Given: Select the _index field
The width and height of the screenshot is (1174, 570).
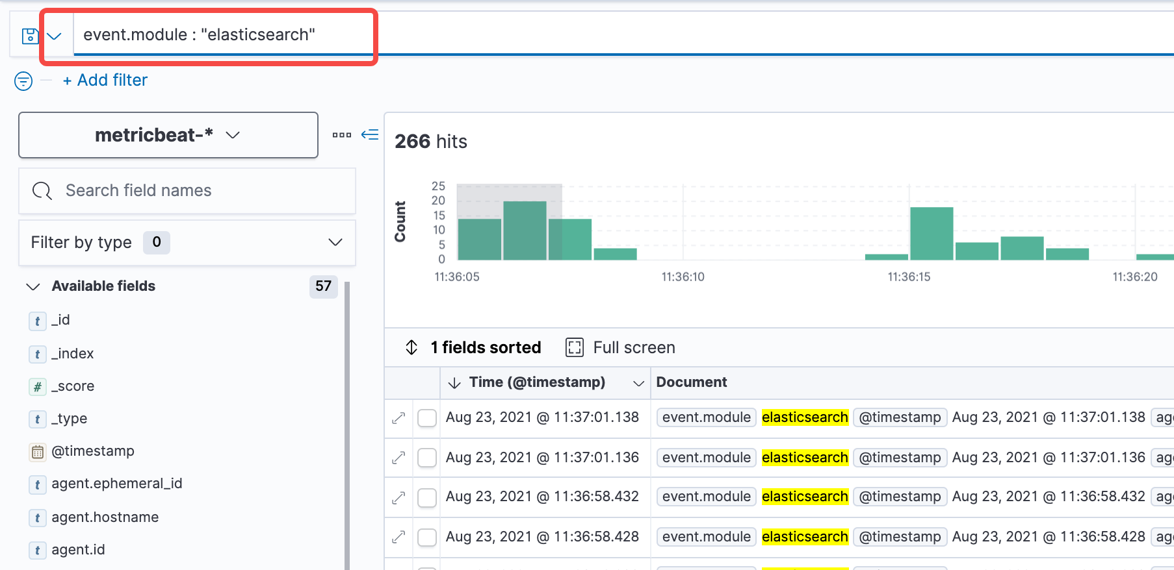Looking at the screenshot, I should click(73, 354).
